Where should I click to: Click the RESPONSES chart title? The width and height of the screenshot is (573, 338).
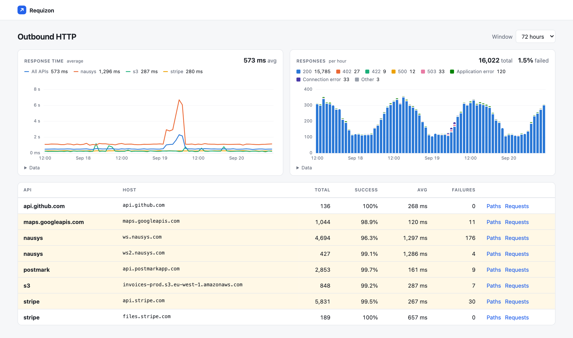point(311,61)
